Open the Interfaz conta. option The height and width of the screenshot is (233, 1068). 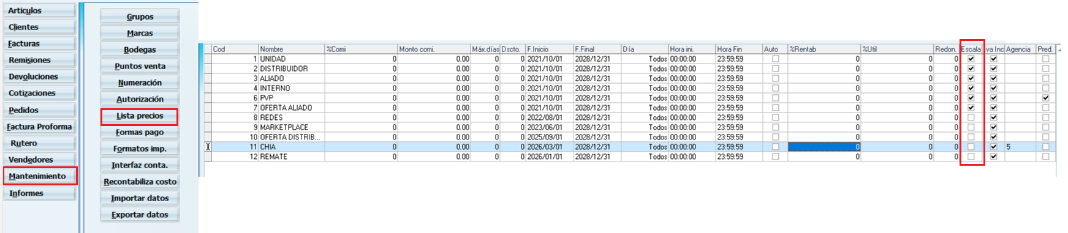click(140, 165)
